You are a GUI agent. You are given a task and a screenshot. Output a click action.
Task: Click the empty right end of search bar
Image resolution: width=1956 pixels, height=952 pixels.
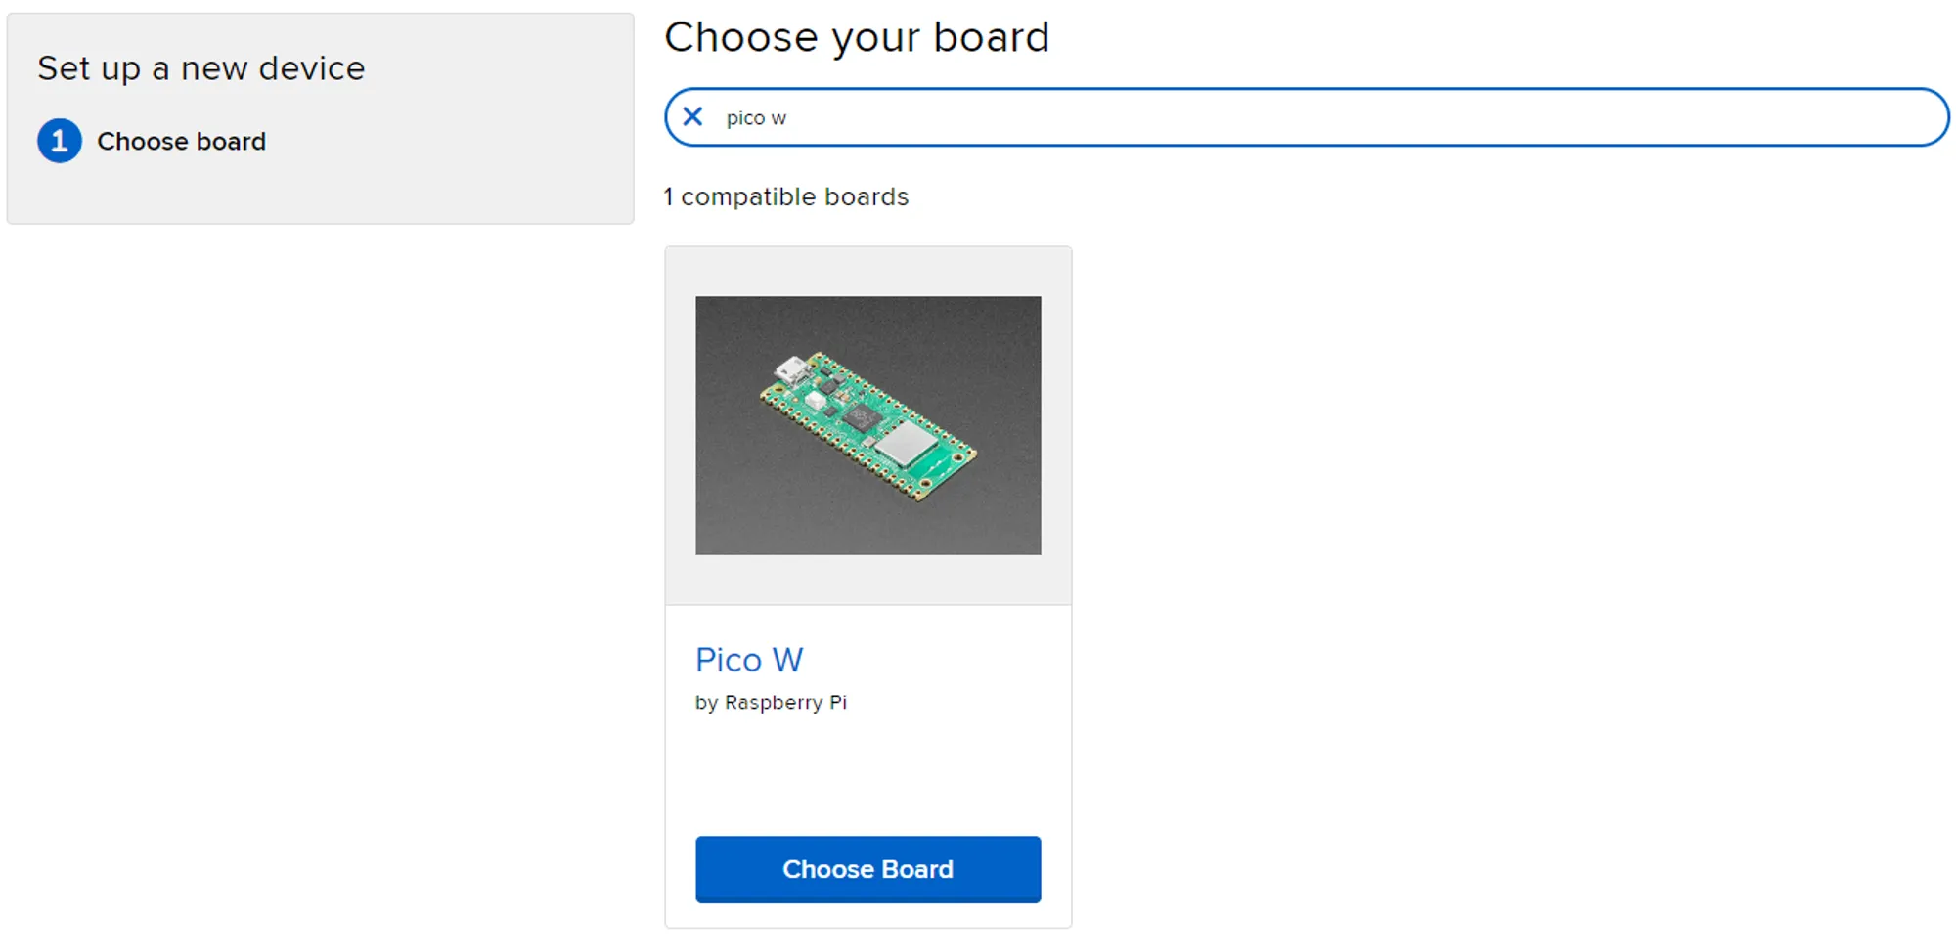[x=1663, y=117]
